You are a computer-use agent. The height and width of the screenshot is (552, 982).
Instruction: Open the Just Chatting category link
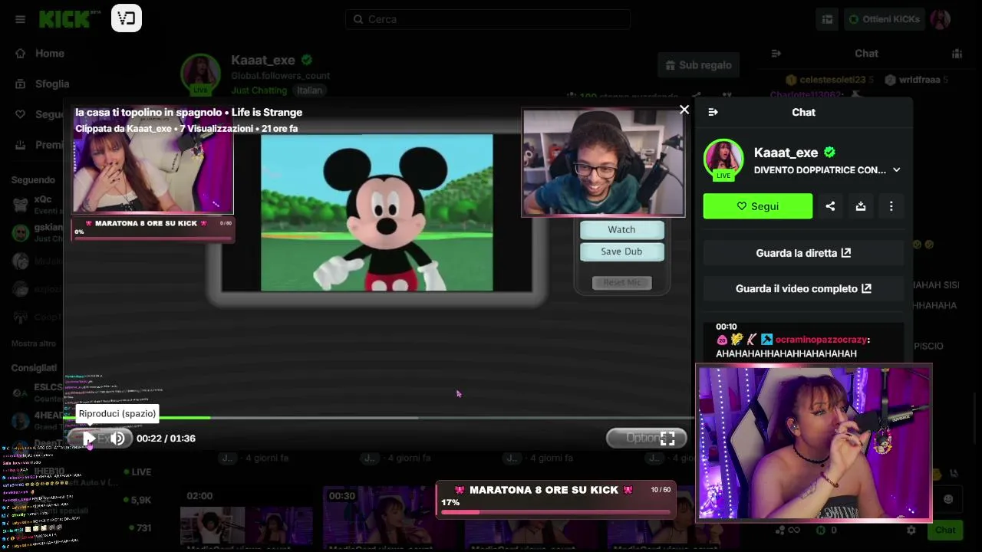pos(259,90)
